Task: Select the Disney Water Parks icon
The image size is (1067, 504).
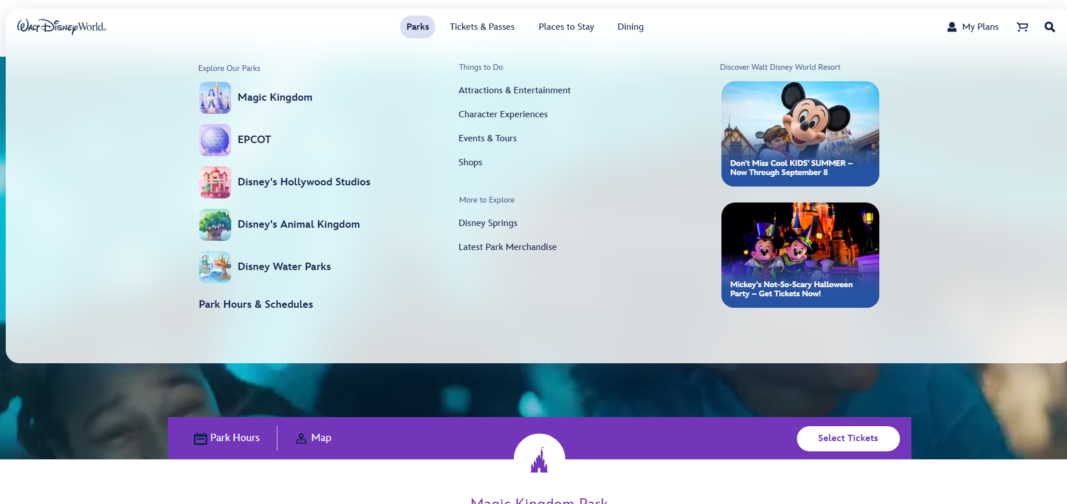Action: (215, 267)
